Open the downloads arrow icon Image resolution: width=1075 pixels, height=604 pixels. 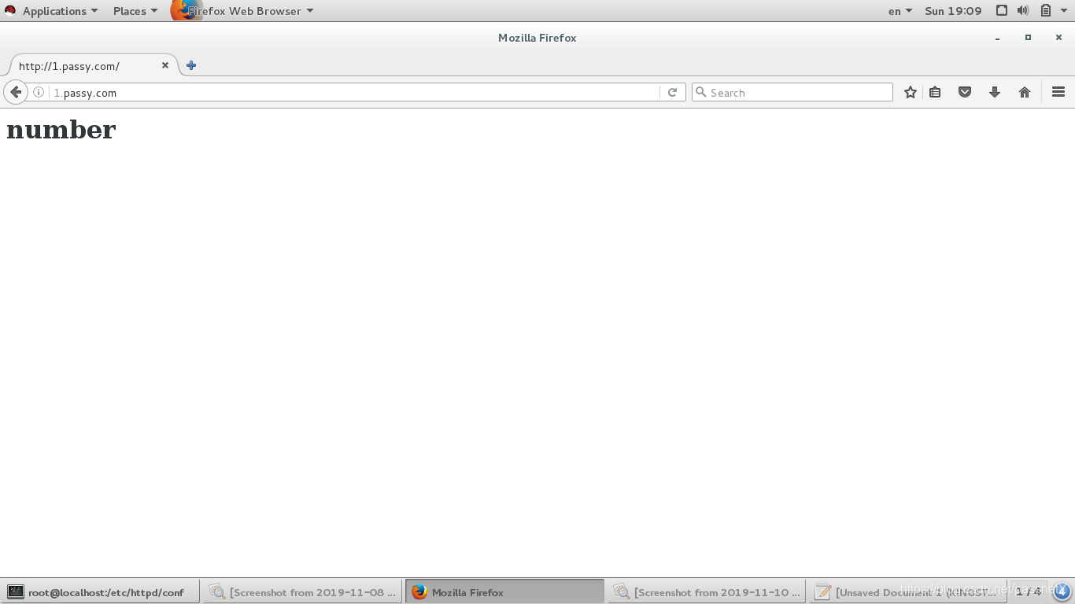(995, 92)
